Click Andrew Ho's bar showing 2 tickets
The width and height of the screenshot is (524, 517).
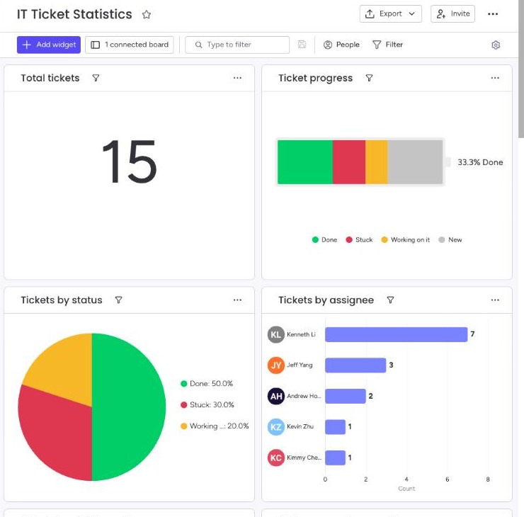click(346, 397)
